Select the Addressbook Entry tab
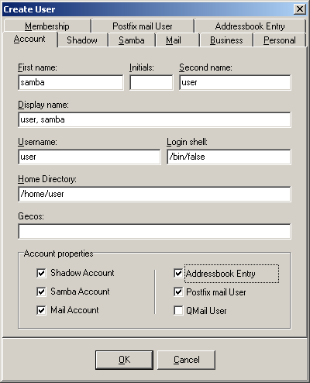The height and width of the screenshot is (383, 310). (250, 26)
